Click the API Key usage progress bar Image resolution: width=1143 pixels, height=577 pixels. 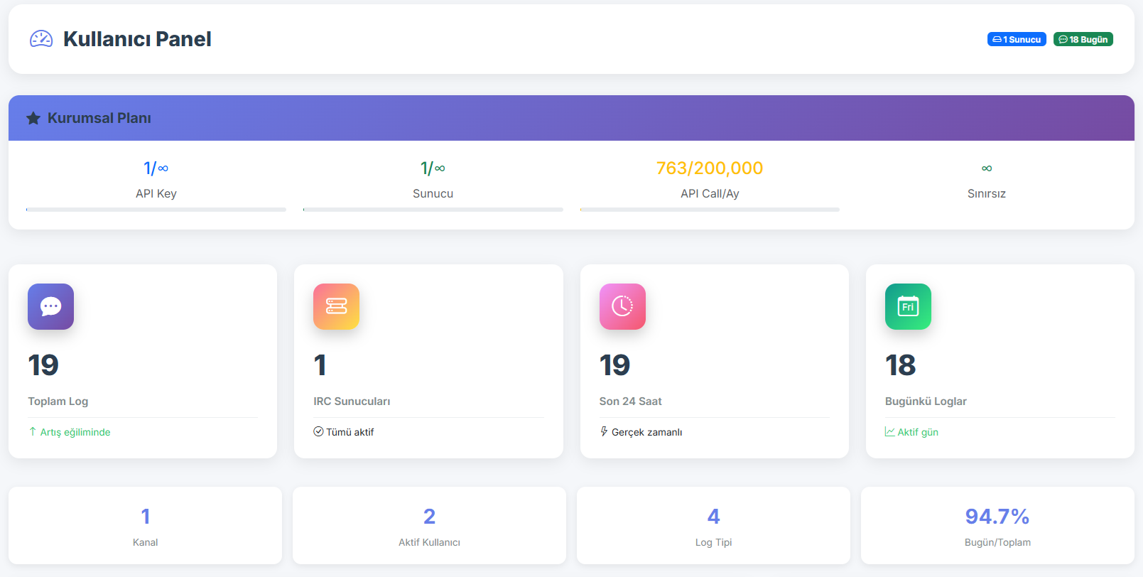156,210
